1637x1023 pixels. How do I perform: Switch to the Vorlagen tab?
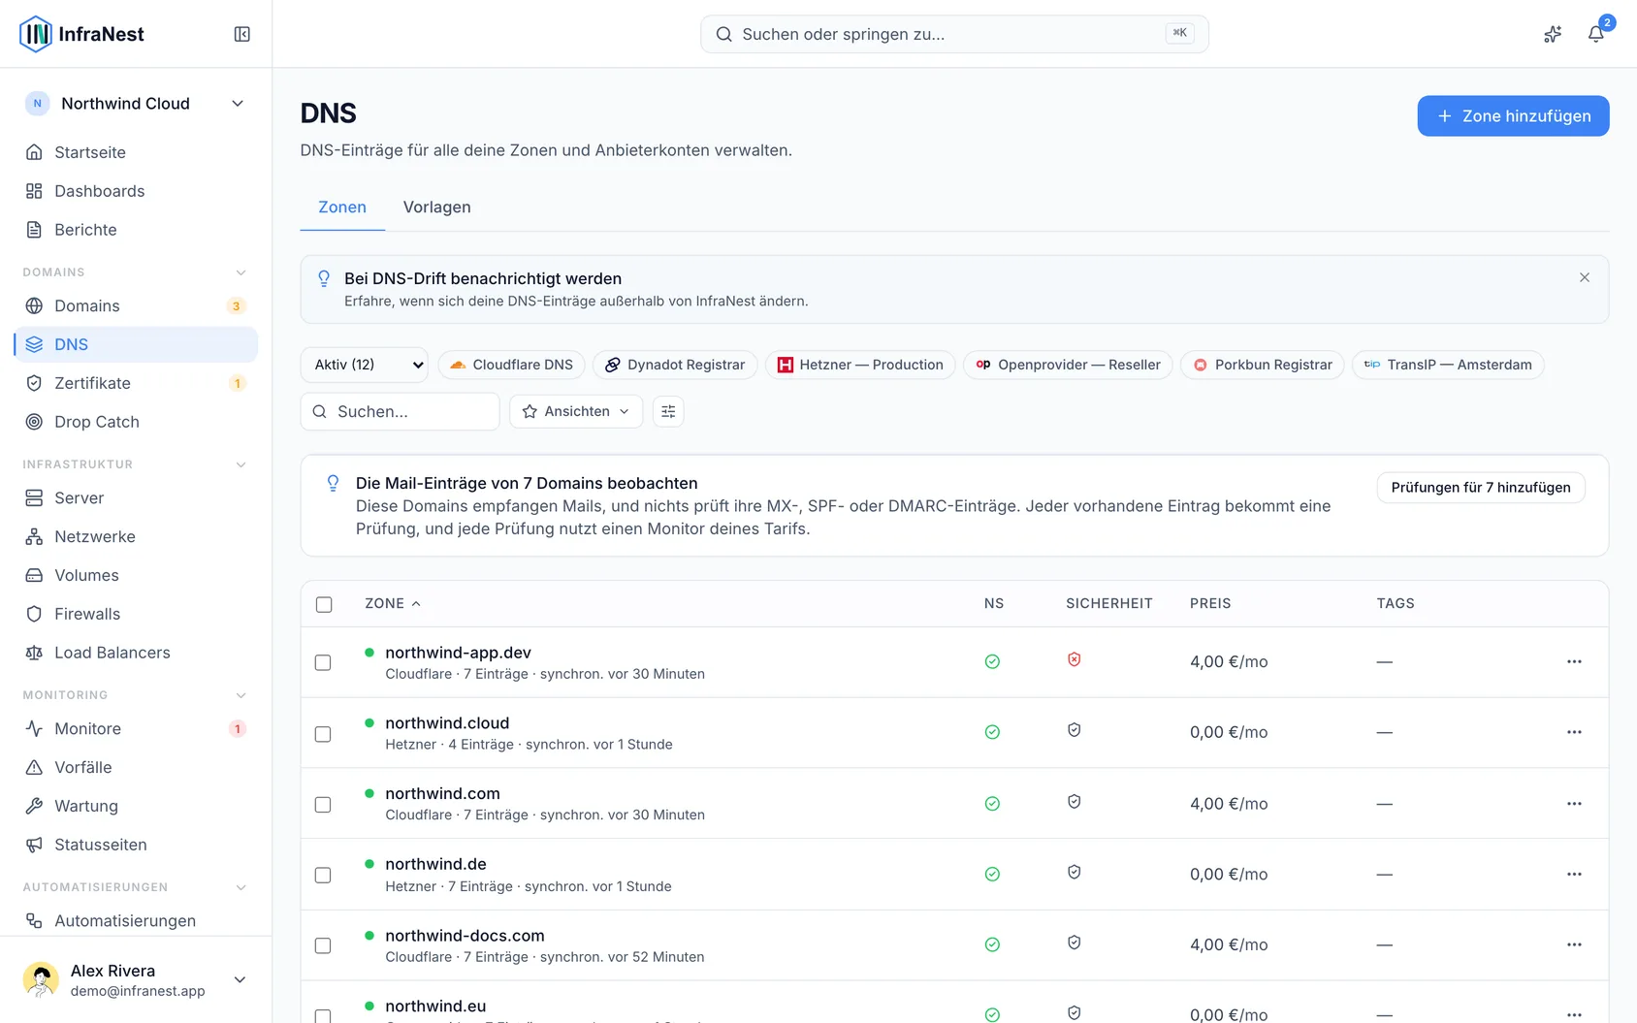[x=436, y=207]
